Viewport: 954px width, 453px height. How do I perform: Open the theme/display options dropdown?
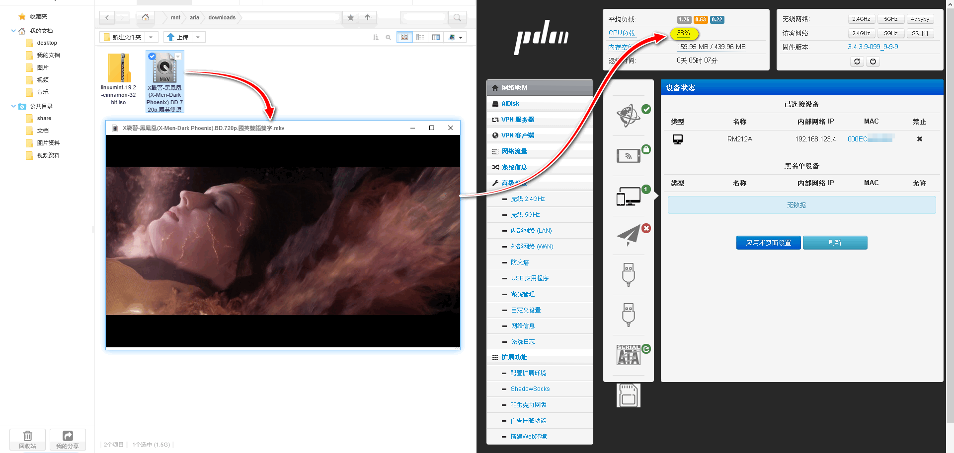pyautogui.click(x=456, y=37)
